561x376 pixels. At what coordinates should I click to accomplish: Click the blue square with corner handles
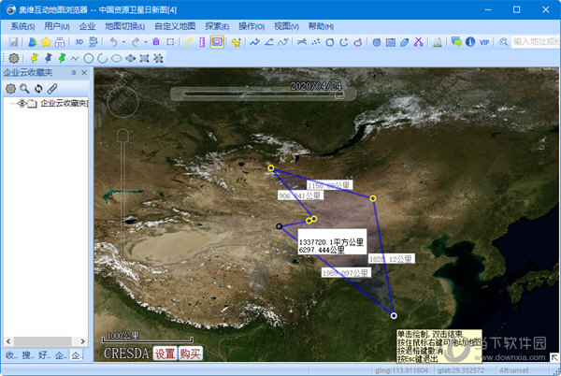(x=144, y=58)
